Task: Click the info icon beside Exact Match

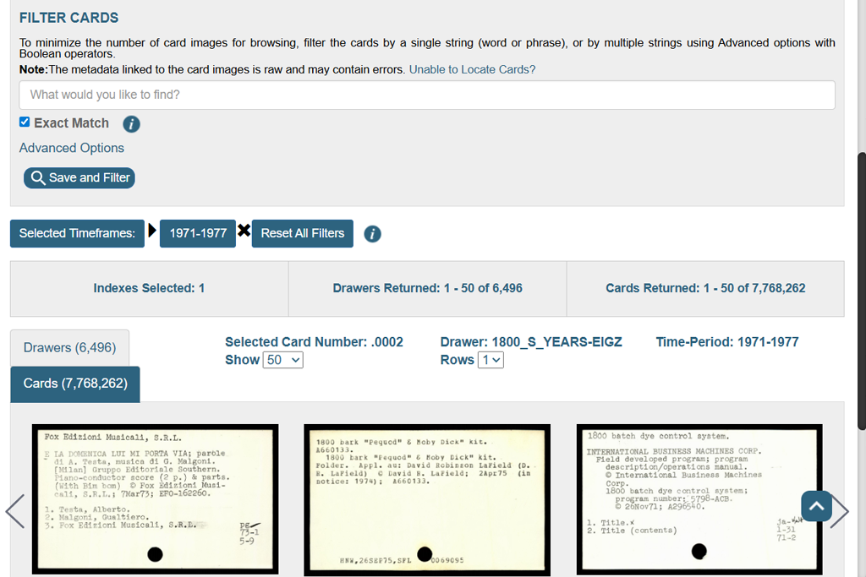Action: [131, 124]
